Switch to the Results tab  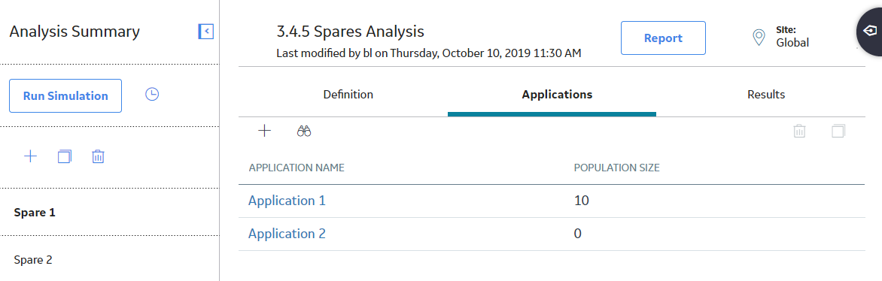coord(766,95)
